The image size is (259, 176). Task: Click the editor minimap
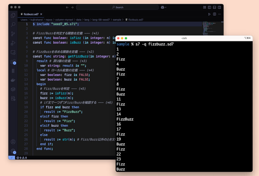[212, 28]
